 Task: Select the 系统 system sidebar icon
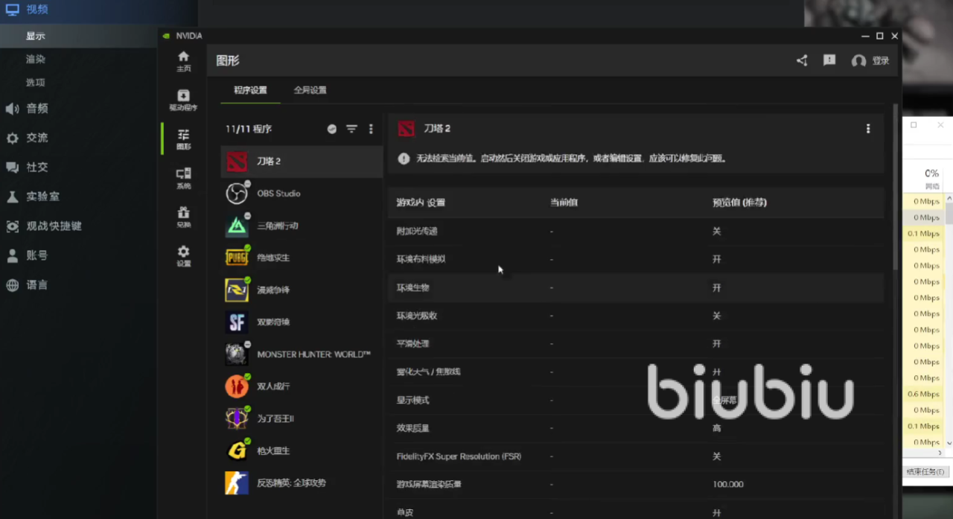(x=183, y=178)
